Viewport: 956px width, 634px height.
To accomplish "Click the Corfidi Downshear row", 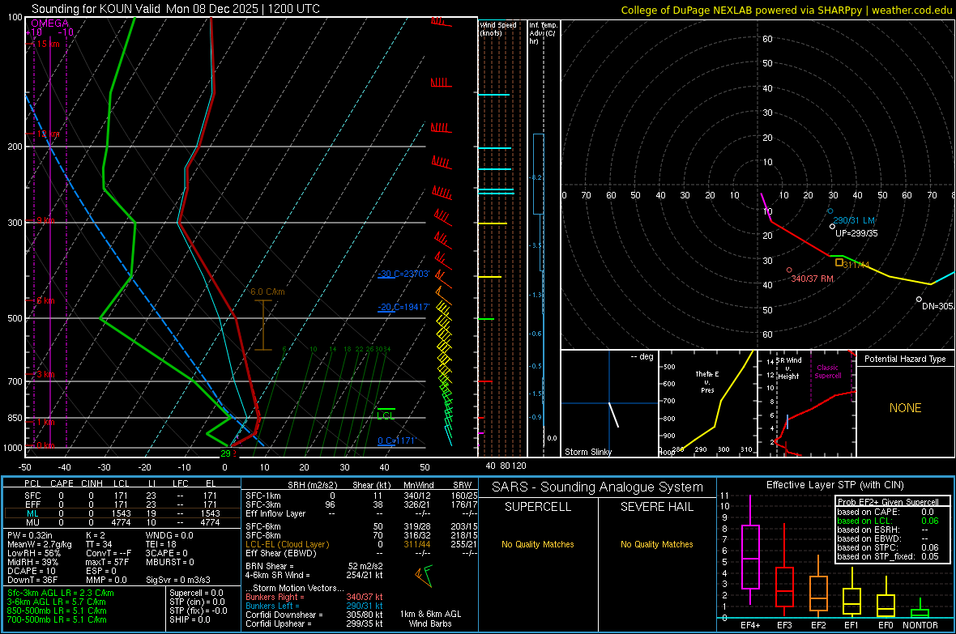I will (x=314, y=615).
